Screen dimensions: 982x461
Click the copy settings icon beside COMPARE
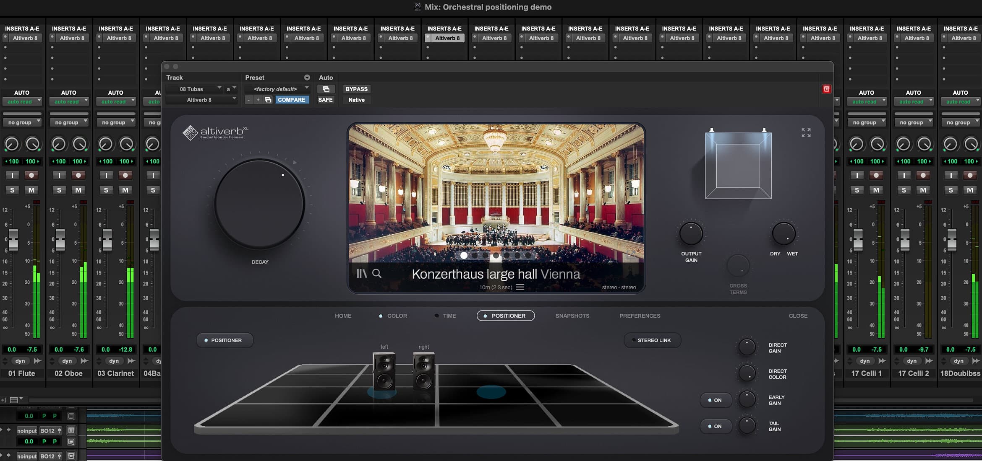(x=268, y=100)
